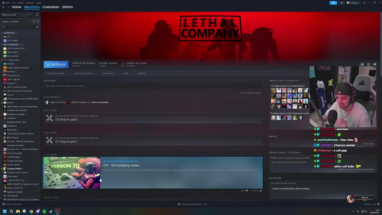Click the INSTALAR button
The width and height of the screenshot is (382, 215).
56,64
